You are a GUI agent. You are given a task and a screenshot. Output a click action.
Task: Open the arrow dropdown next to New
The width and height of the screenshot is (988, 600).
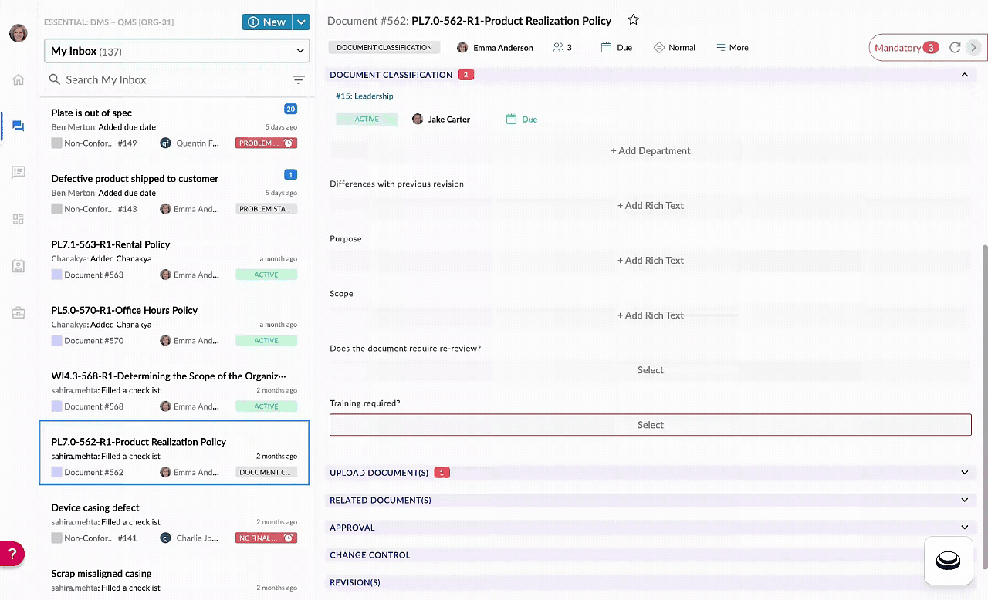tap(301, 22)
